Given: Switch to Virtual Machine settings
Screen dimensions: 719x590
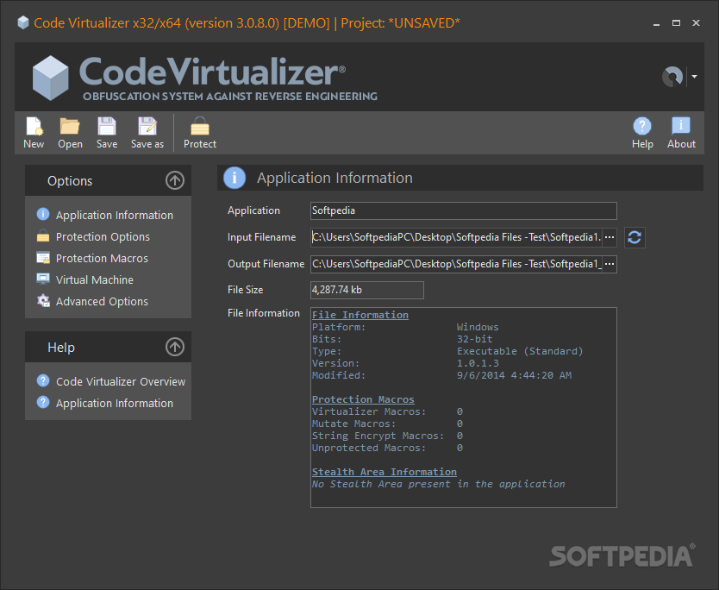Looking at the screenshot, I should coord(95,279).
